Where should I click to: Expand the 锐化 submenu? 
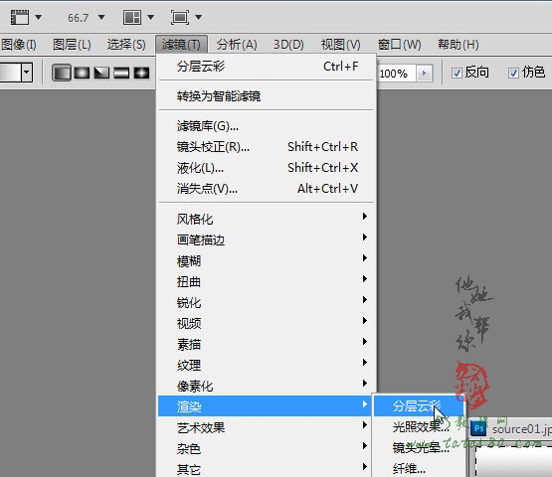point(267,302)
